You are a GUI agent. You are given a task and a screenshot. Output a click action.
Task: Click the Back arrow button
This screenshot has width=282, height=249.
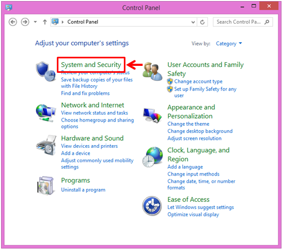tap(13, 22)
